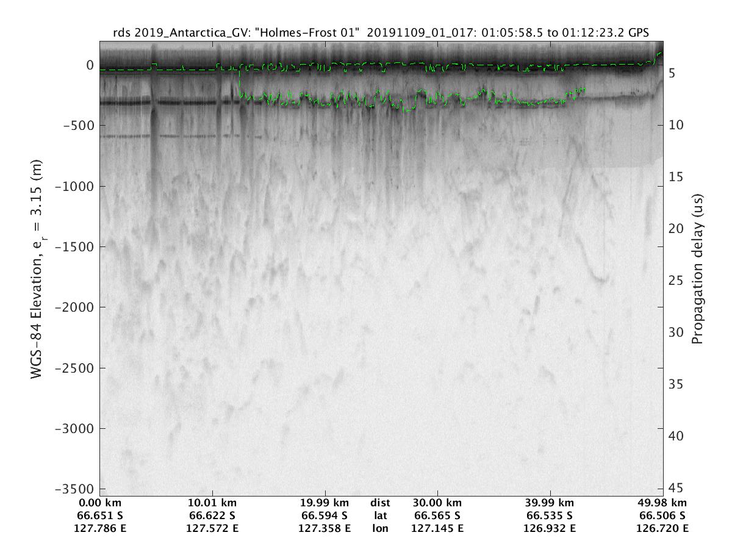The image size is (732, 549).
Task: Select the 10.01 km distance label
Action: pos(212,503)
